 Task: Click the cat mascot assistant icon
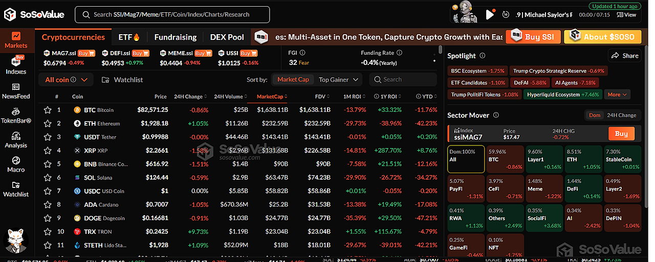point(15,241)
